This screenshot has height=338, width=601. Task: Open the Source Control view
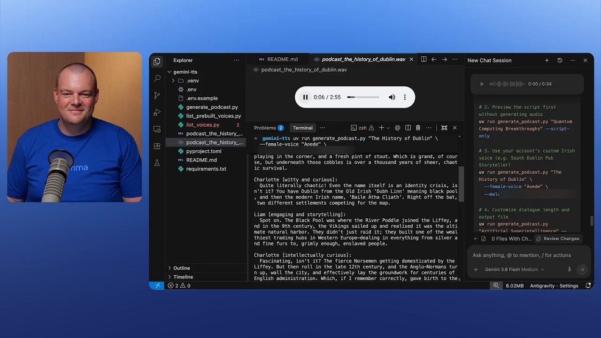157,95
